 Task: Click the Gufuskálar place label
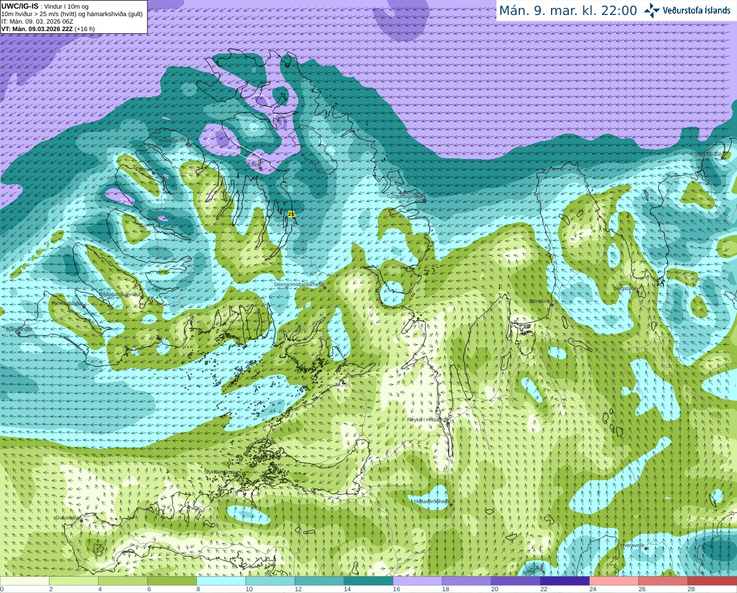[67, 518]
